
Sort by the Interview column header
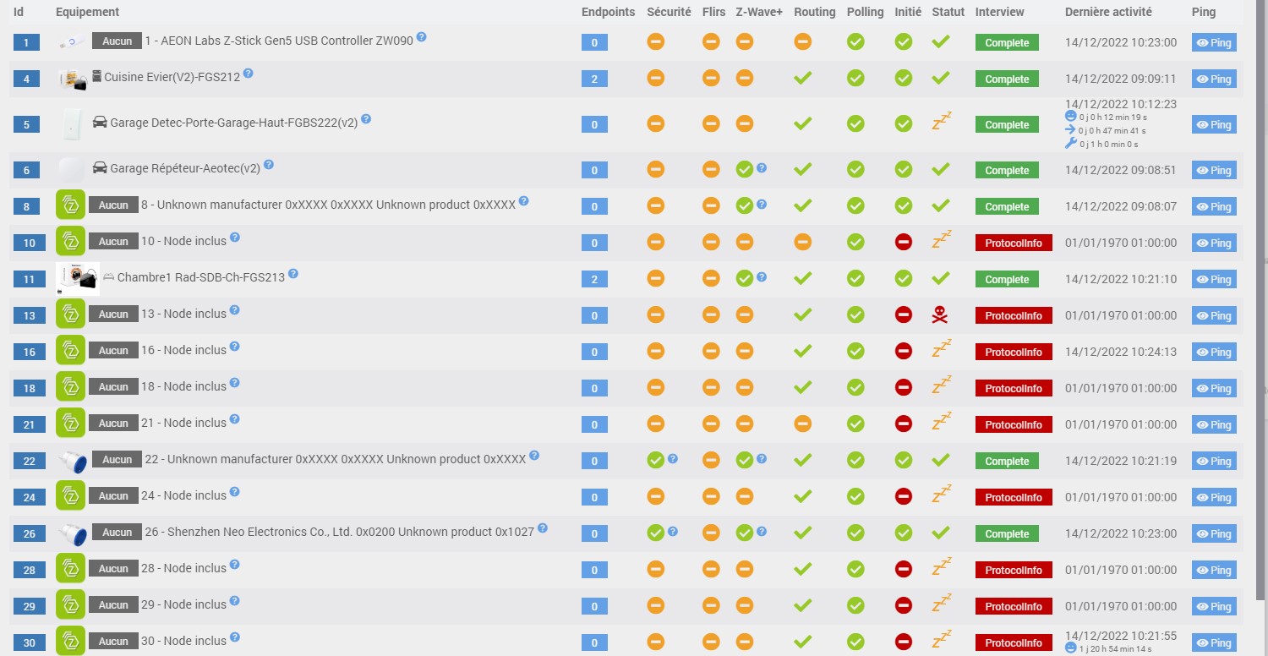[x=999, y=12]
